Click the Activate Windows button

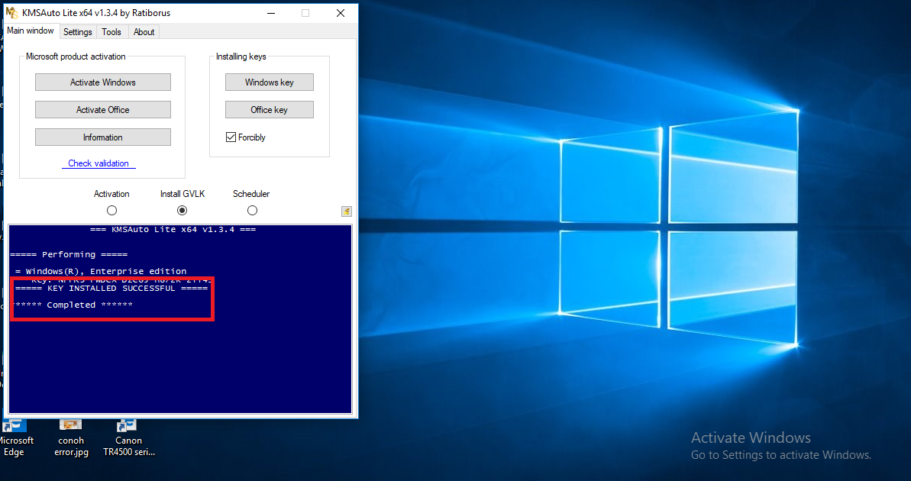click(103, 82)
